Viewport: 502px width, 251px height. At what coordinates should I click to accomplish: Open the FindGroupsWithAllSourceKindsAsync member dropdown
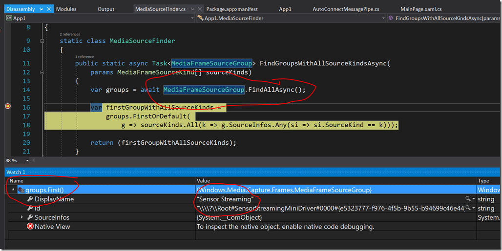coord(444,18)
